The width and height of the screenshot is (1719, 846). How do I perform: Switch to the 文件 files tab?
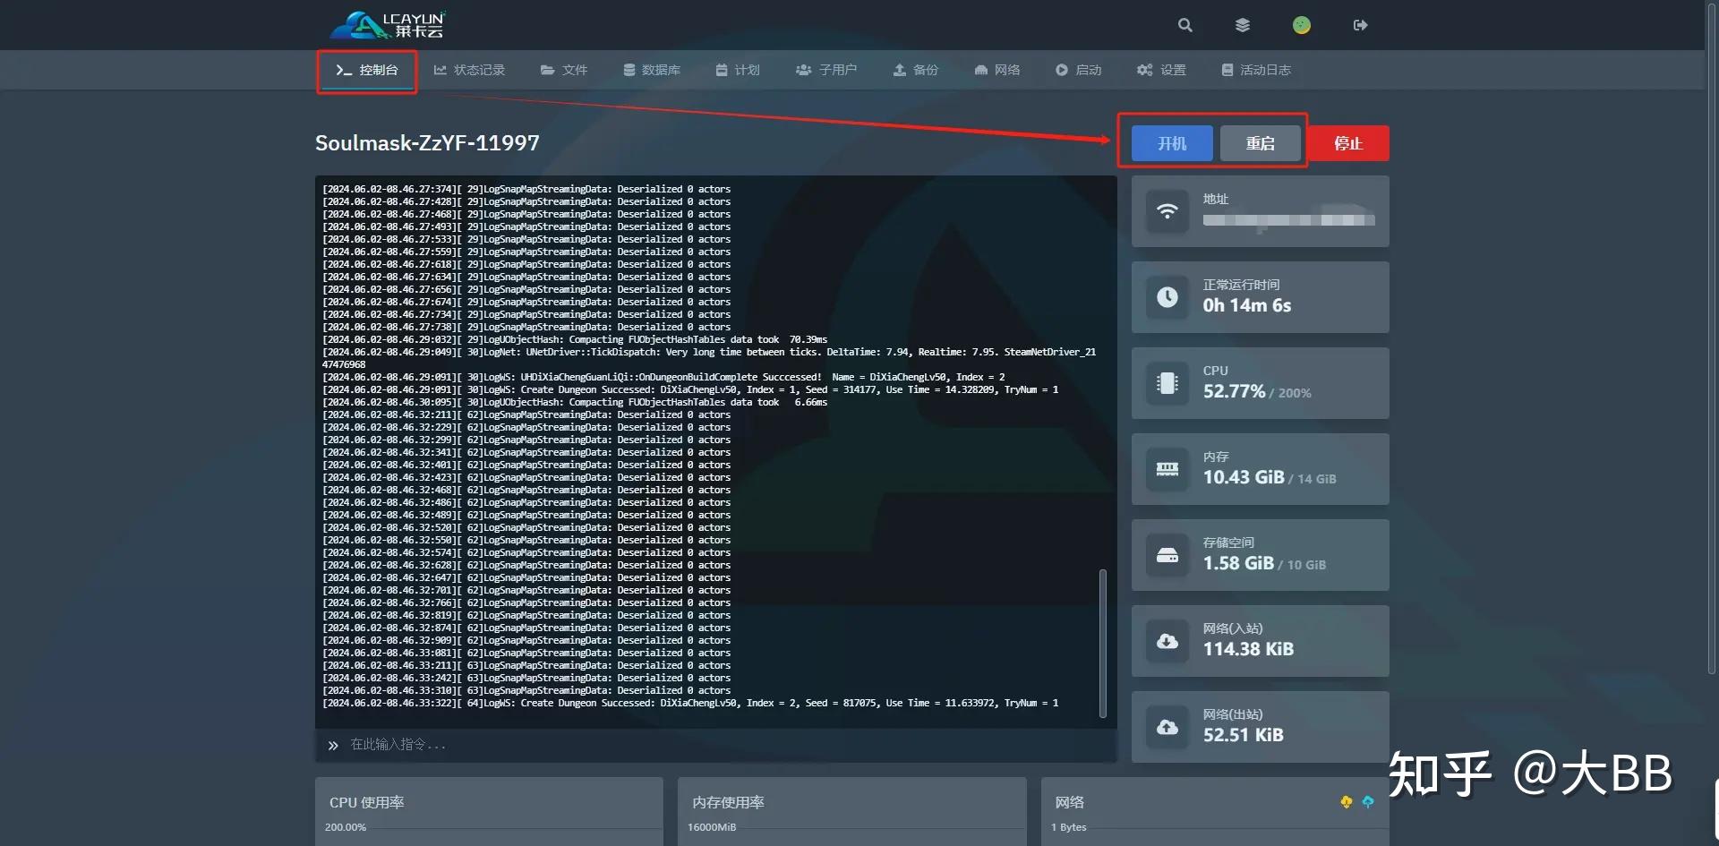564,70
